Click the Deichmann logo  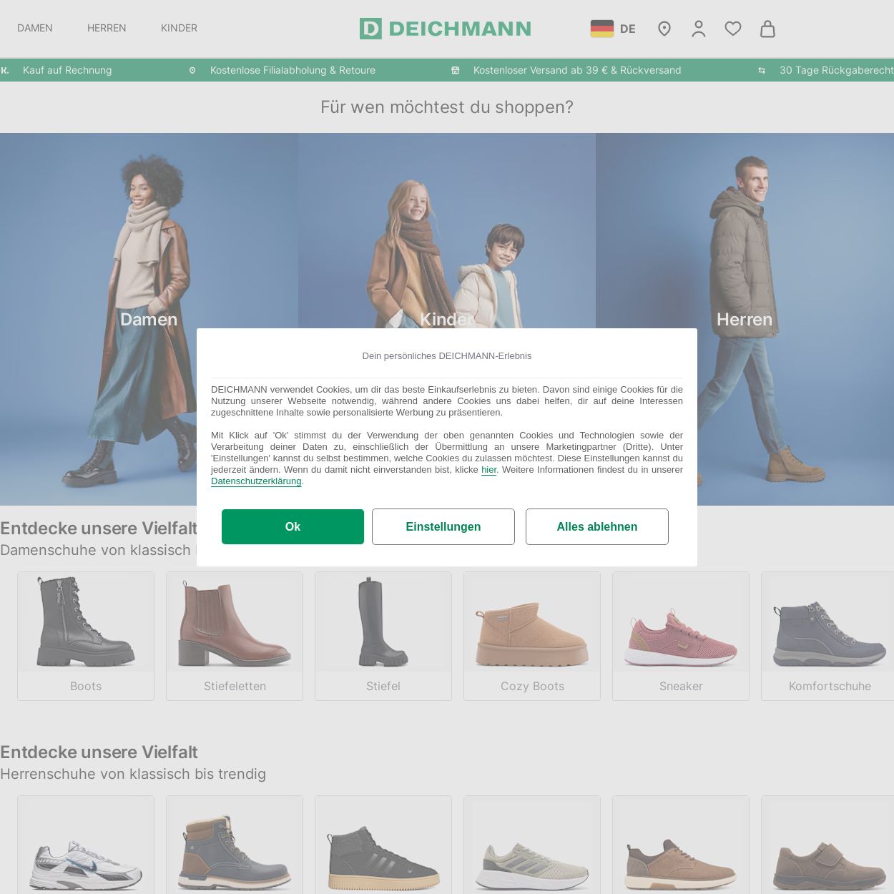445,29
